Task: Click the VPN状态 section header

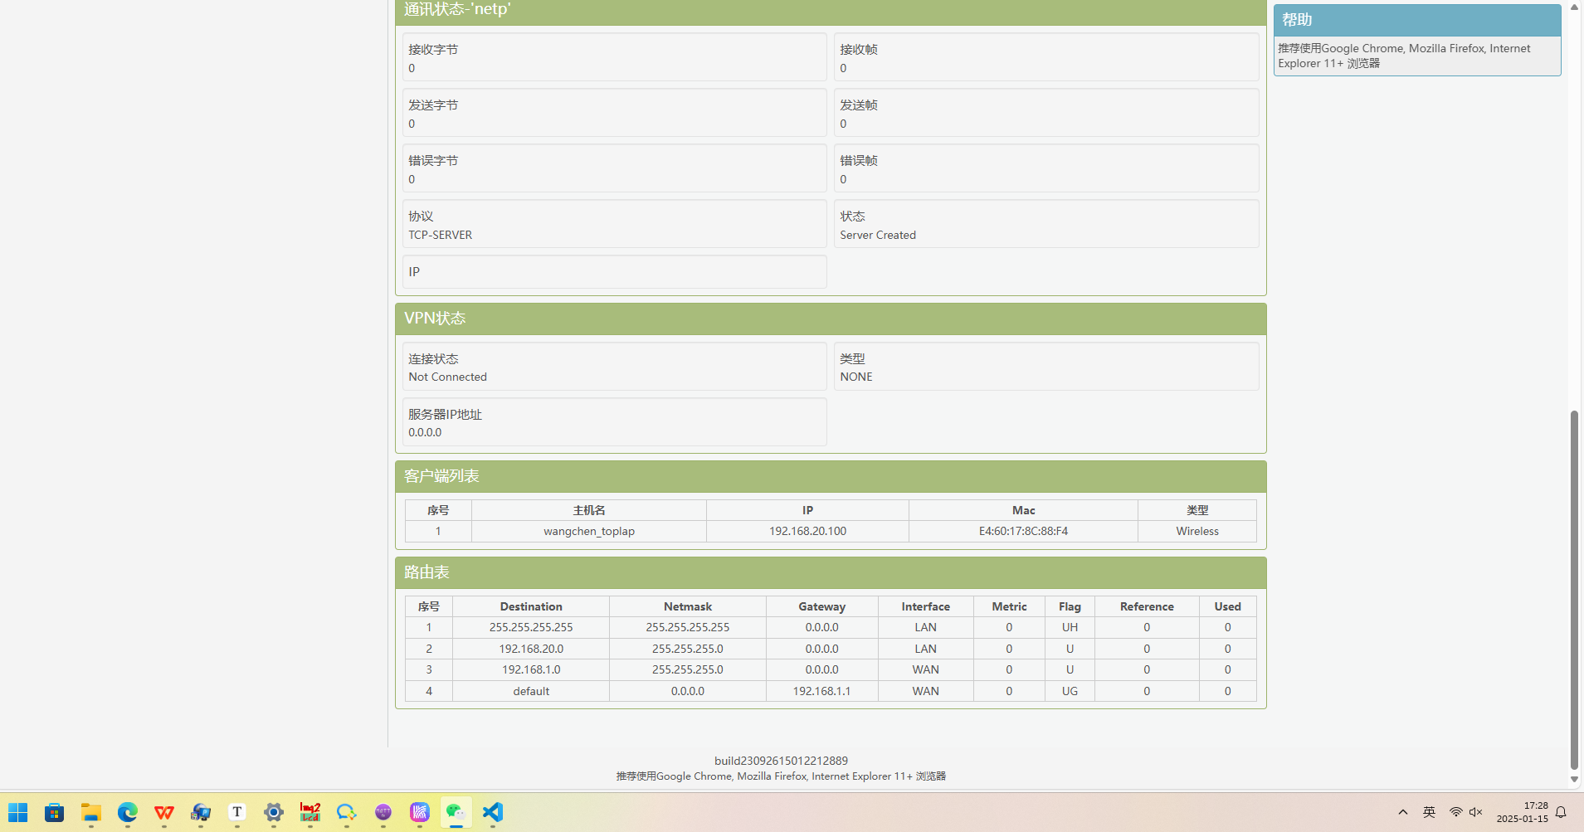Action: point(831,319)
